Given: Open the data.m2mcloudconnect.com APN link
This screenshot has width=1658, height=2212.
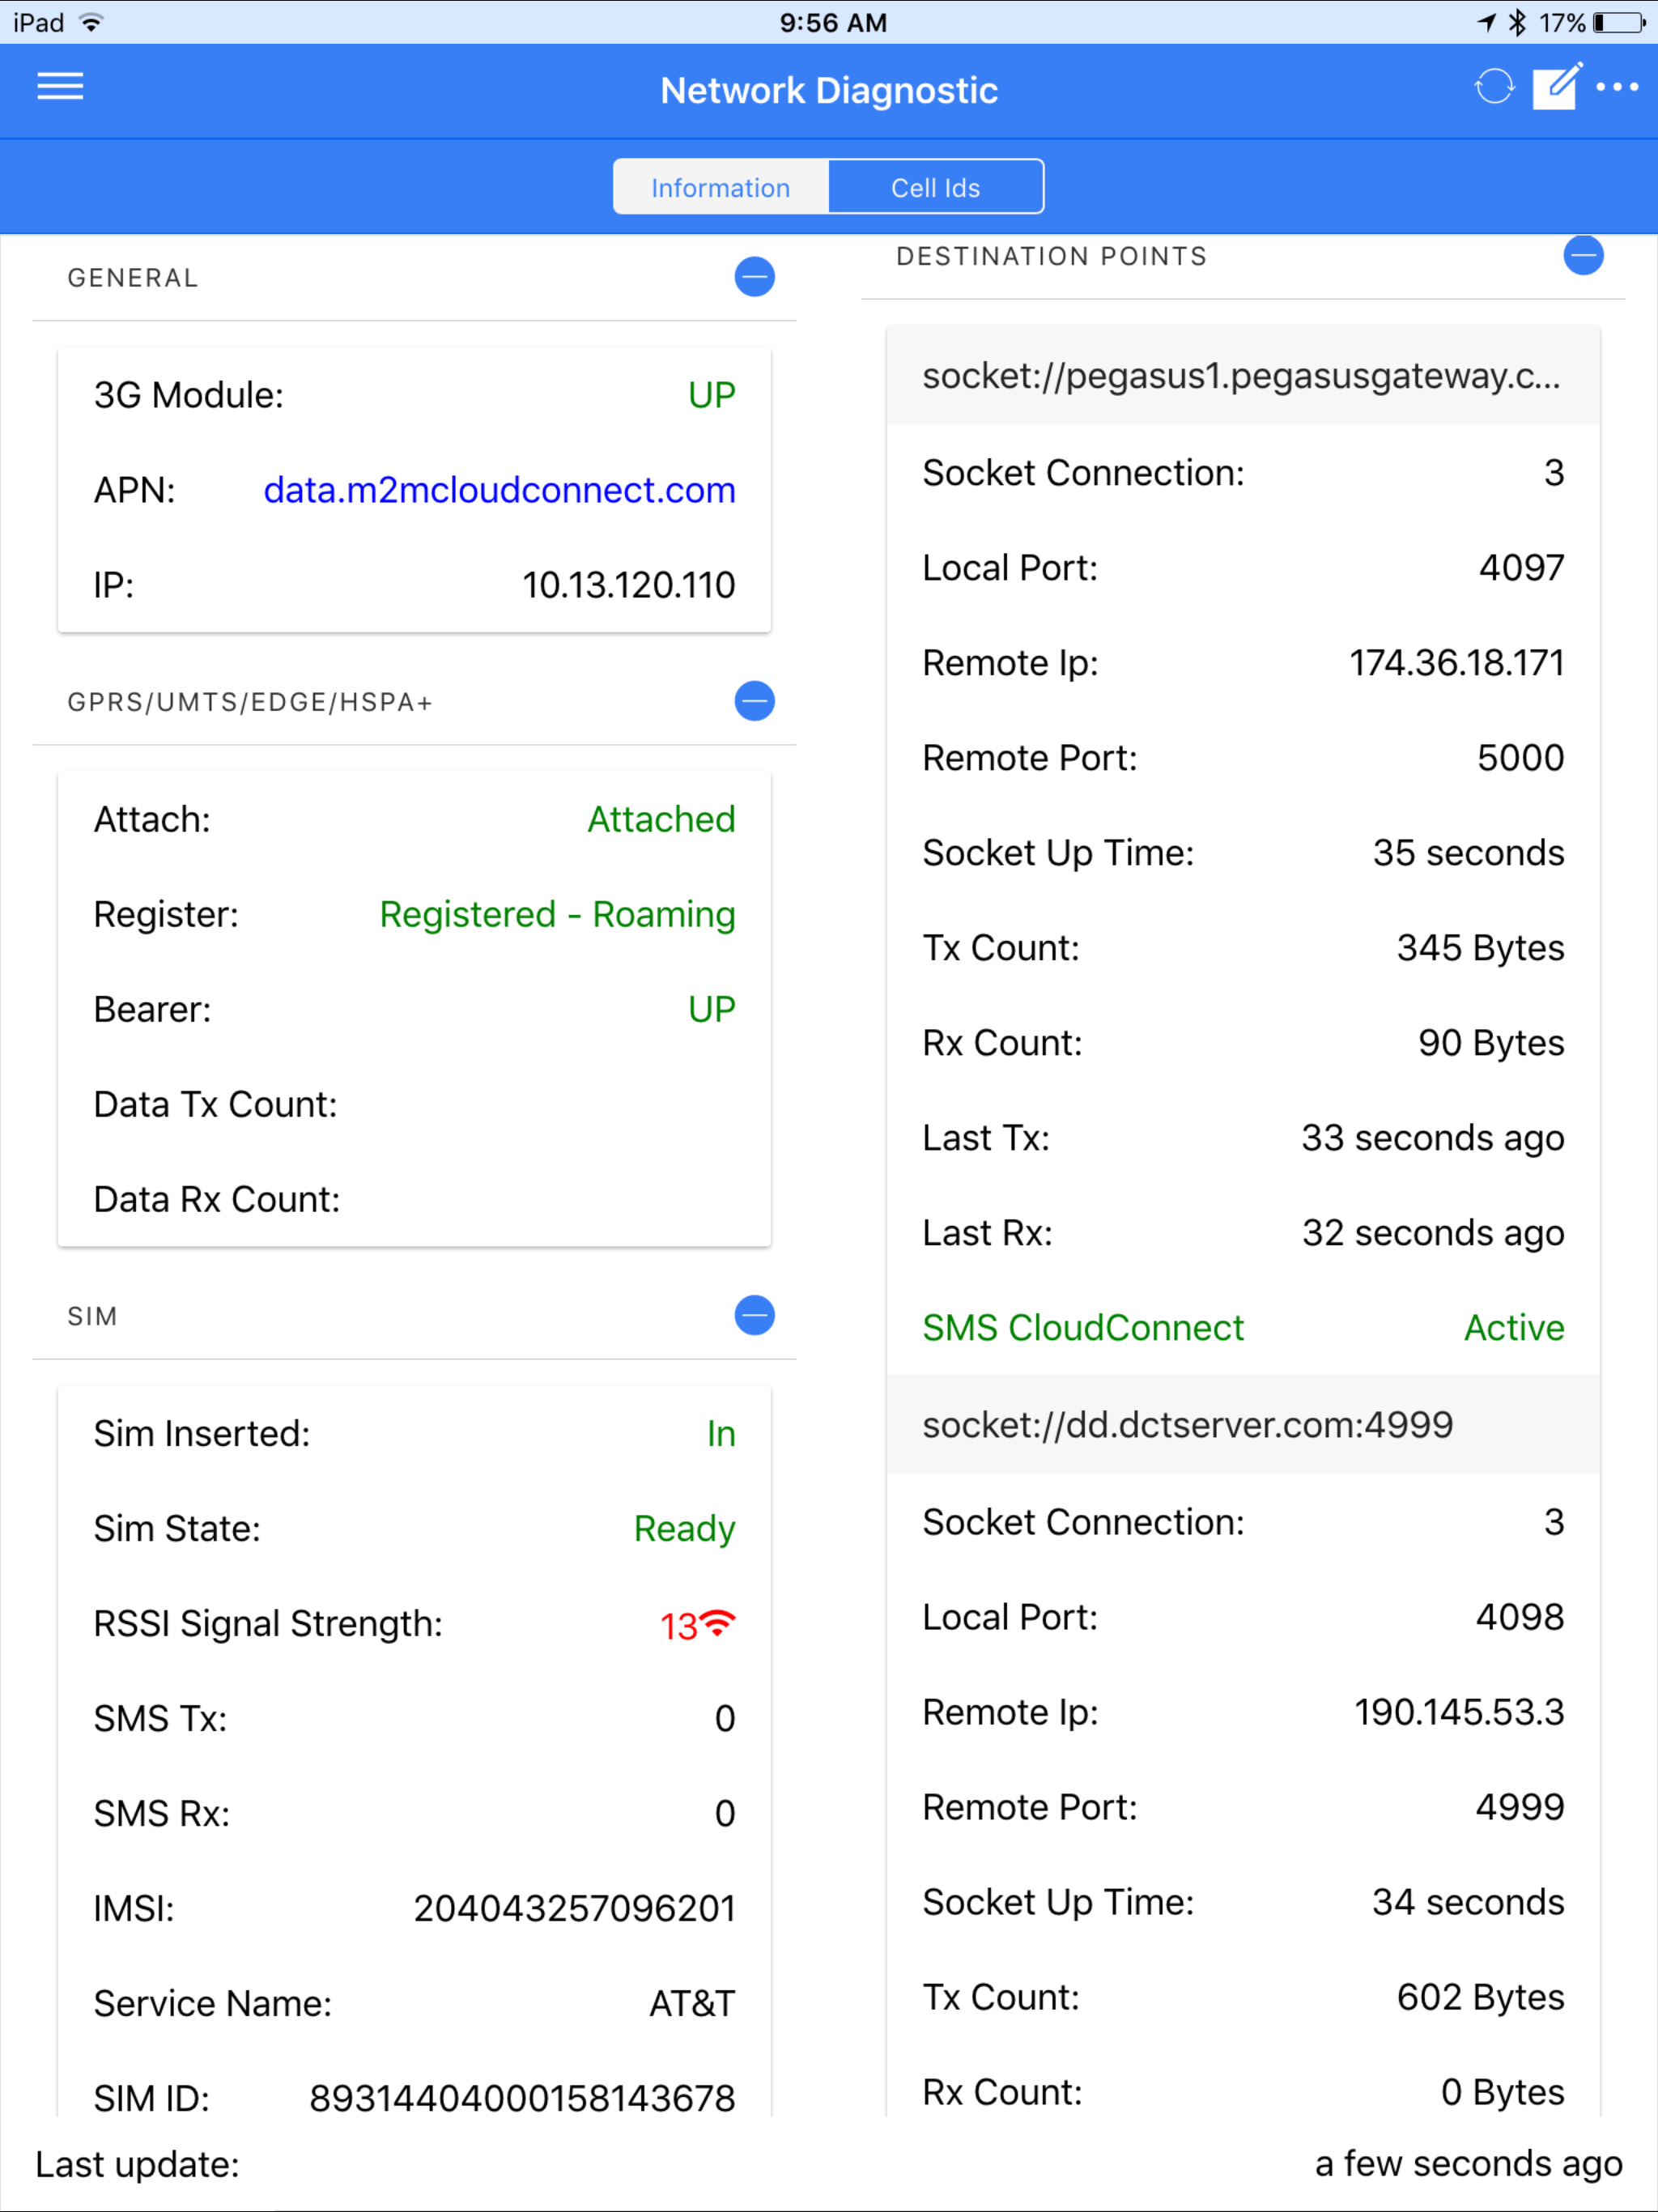Looking at the screenshot, I should pos(499,489).
